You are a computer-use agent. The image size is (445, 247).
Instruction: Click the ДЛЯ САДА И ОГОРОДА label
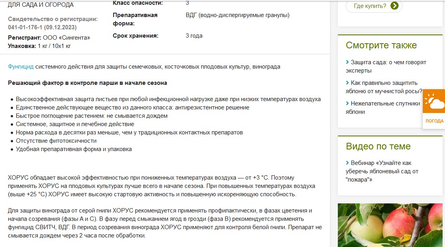(40, 5)
